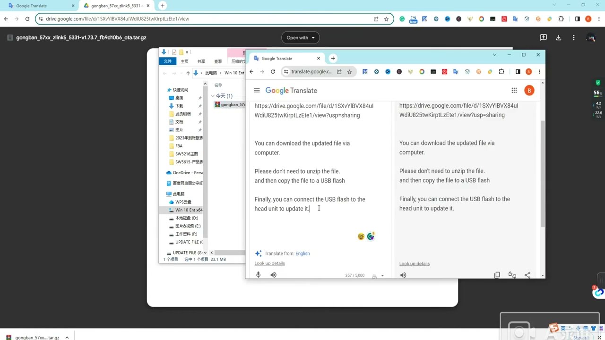Rate this translation
Image resolution: width=605 pixels, height=340 pixels.
point(512,275)
